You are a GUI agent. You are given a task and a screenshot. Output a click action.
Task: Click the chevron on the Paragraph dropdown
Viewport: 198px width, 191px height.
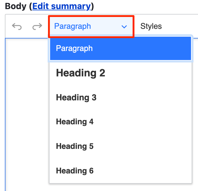point(124,27)
